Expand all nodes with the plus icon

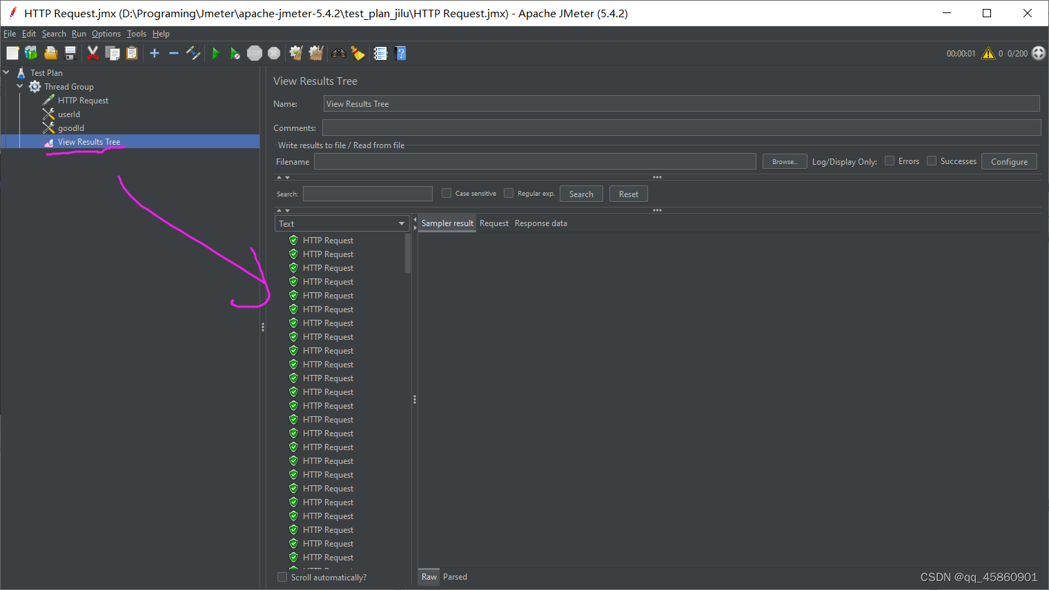tap(155, 53)
